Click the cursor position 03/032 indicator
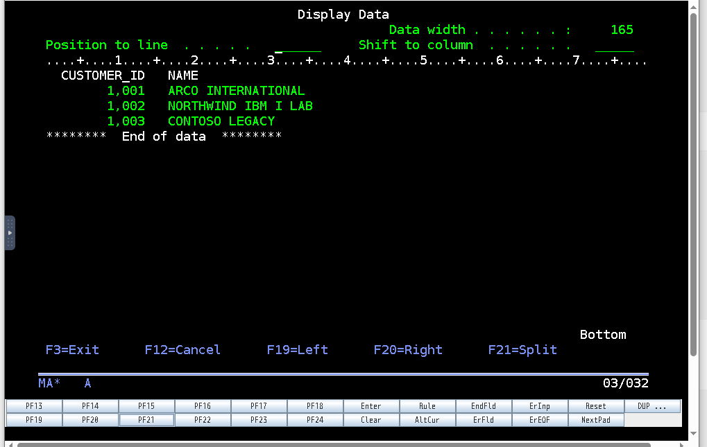Screen dimensions: 707x447 click(x=626, y=383)
